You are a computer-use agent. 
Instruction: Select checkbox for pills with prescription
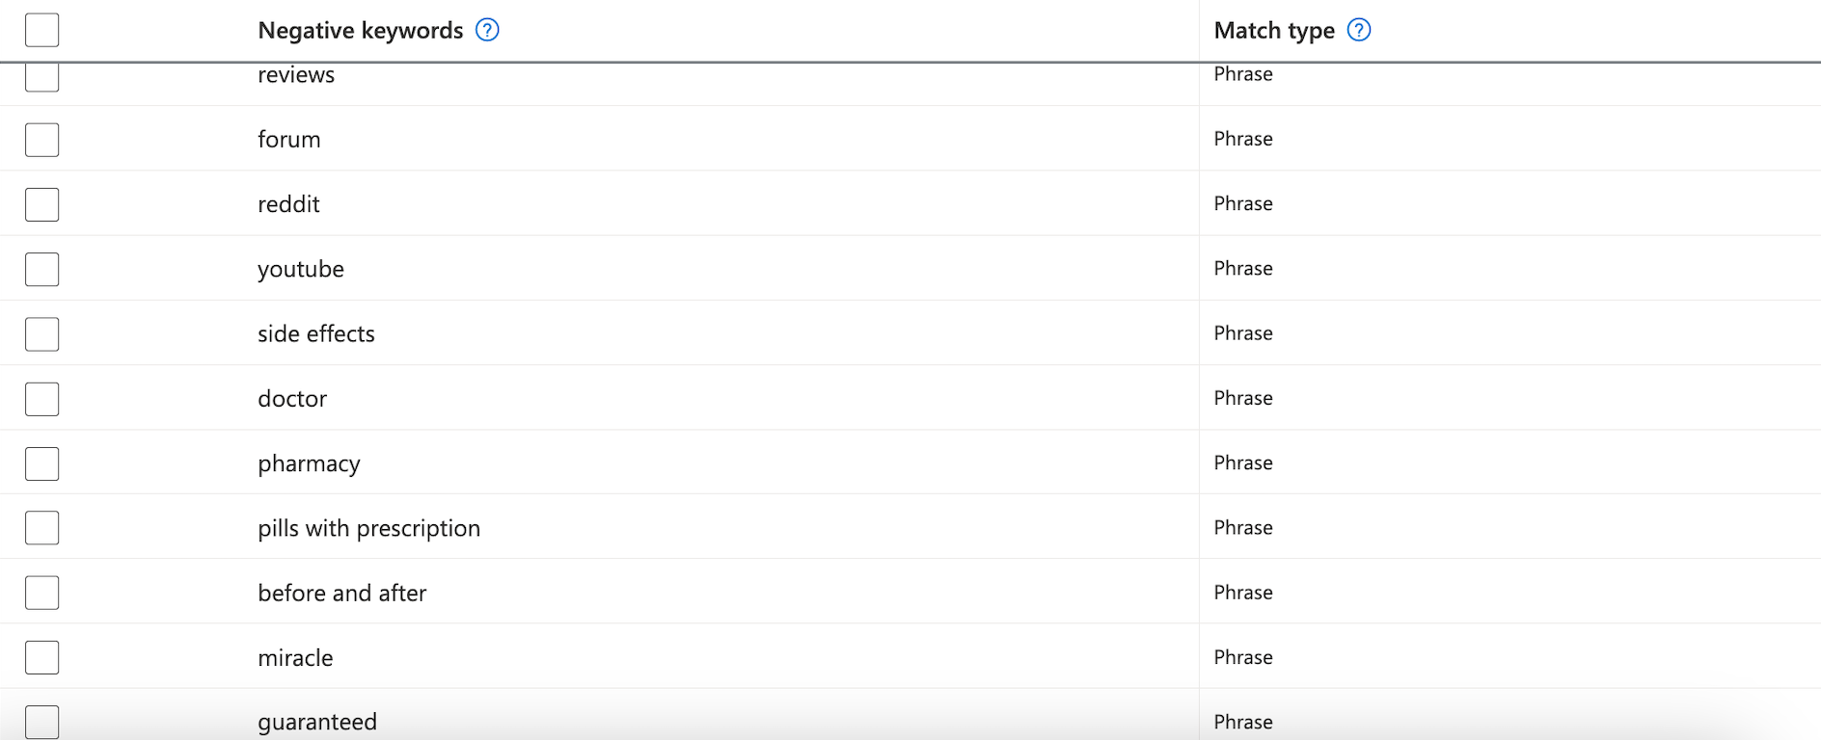pyautogui.click(x=42, y=528)
